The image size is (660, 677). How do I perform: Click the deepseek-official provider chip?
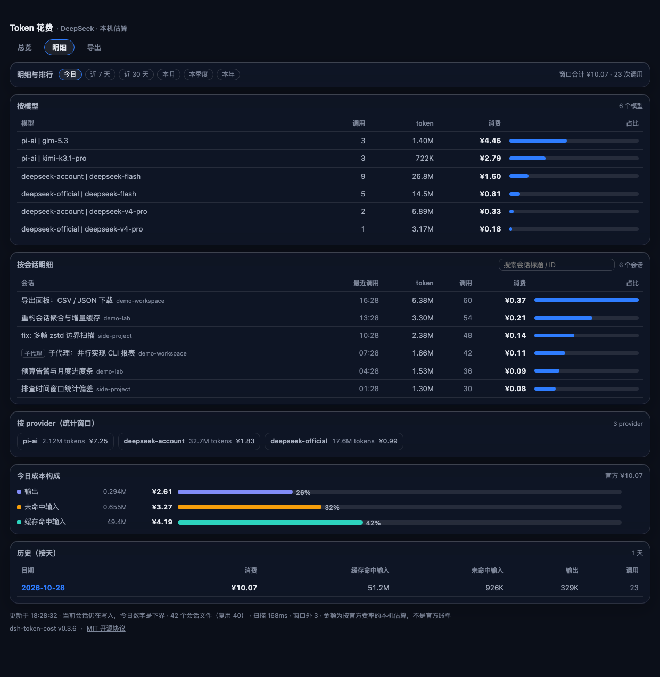coord(334,441)
